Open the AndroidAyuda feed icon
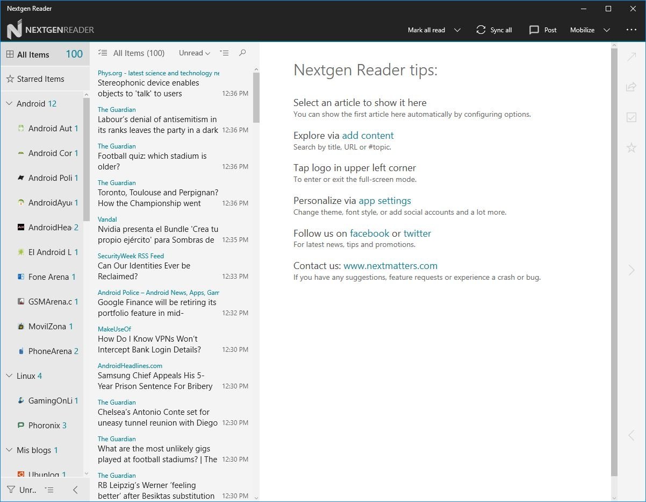 pyautogui.click(x=21, y=203)
